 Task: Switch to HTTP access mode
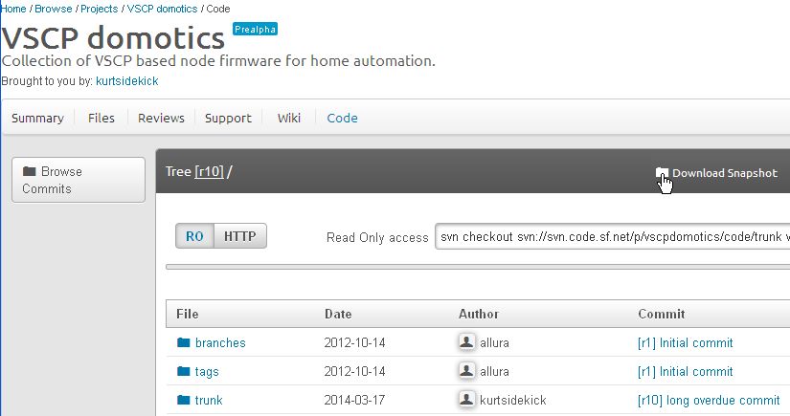click(239, 236)
